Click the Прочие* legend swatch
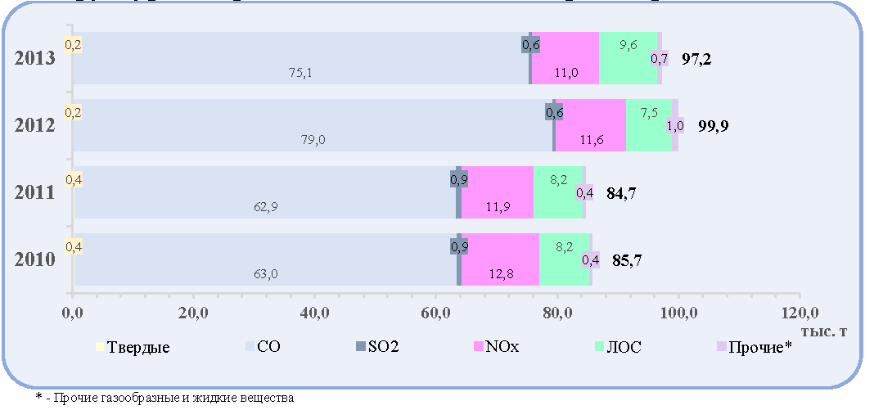This screenshot has width=874, height=410. pos(721,346)
